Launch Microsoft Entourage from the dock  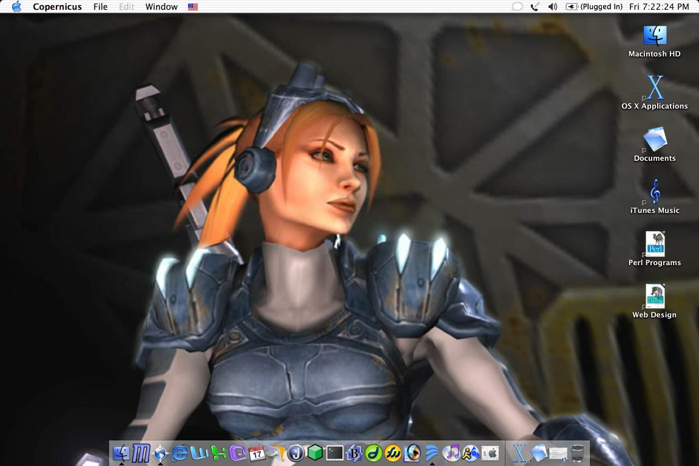[x=238, y=453]
